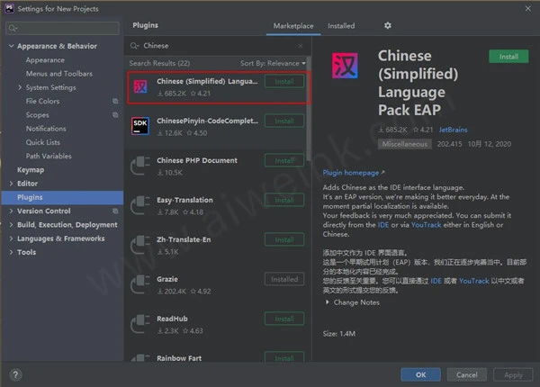Select Keymap in the settings tree
This screenshot has width=540, height=387.
coord(31,169)
